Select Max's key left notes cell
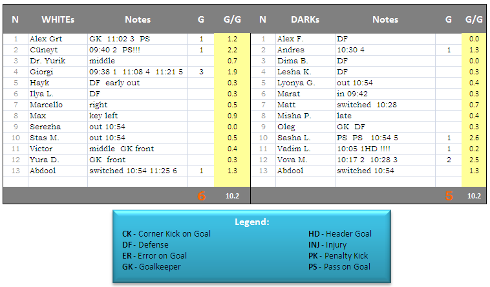Image resolution: width=490 pixels, height=287 pixels. [137, 116]
